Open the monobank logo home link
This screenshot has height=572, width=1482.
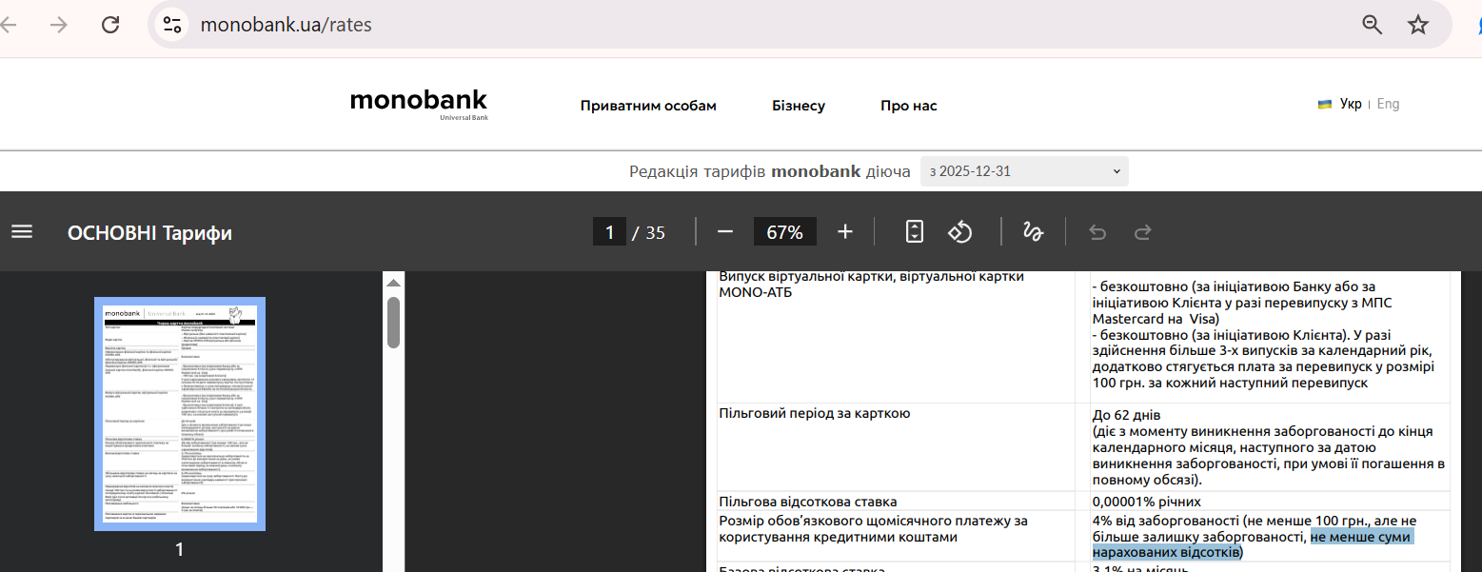[419, 104]
